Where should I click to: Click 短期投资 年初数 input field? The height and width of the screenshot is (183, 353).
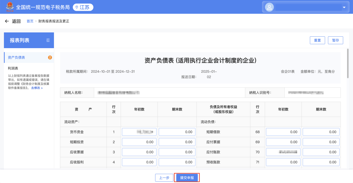click(139, 142)
